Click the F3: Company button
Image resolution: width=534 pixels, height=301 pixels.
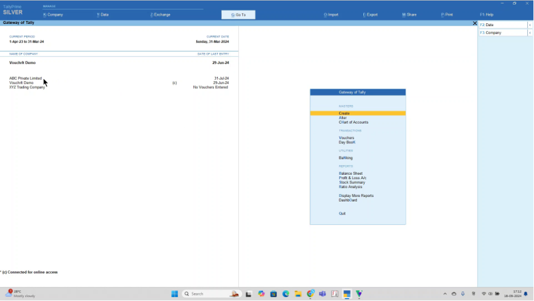(503, 33)
